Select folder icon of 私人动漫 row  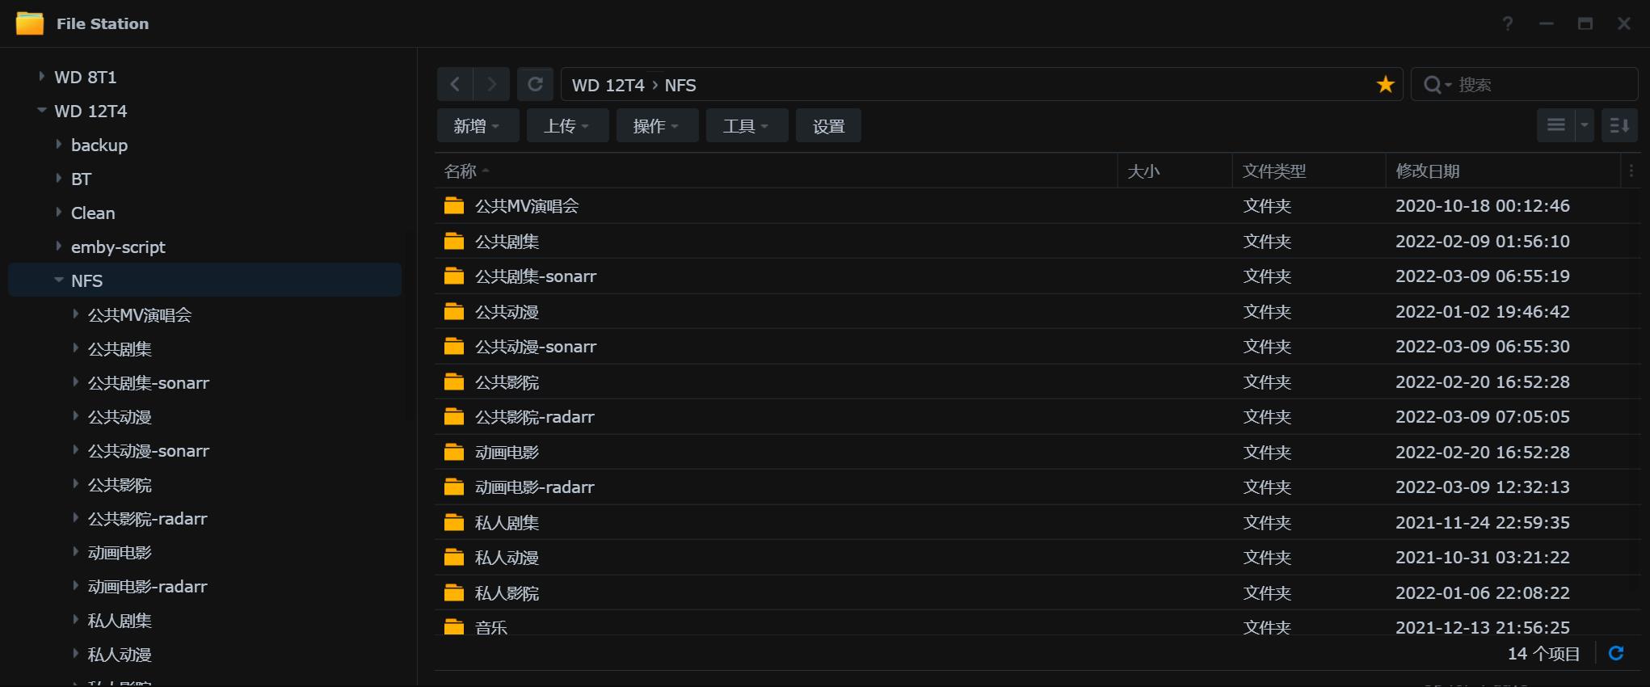coord(454,557)
